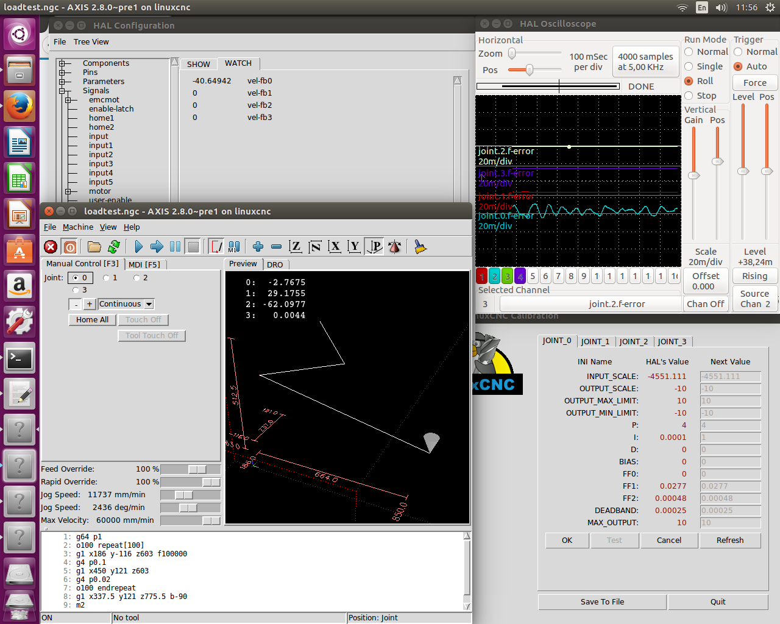Open Tree View menu in HAL Configuration
Image resolution: width=780 pixels, height=624 pixels.
pos(91,42)
